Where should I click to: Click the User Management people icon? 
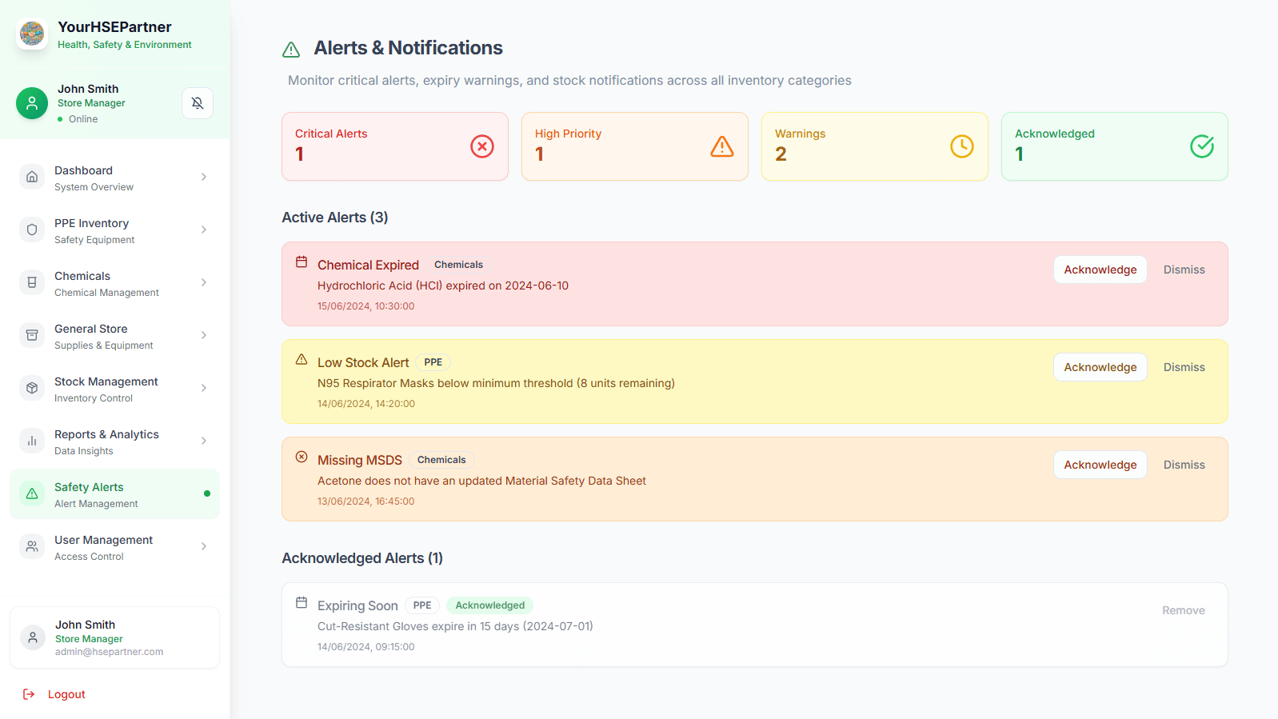click(32, 546)
